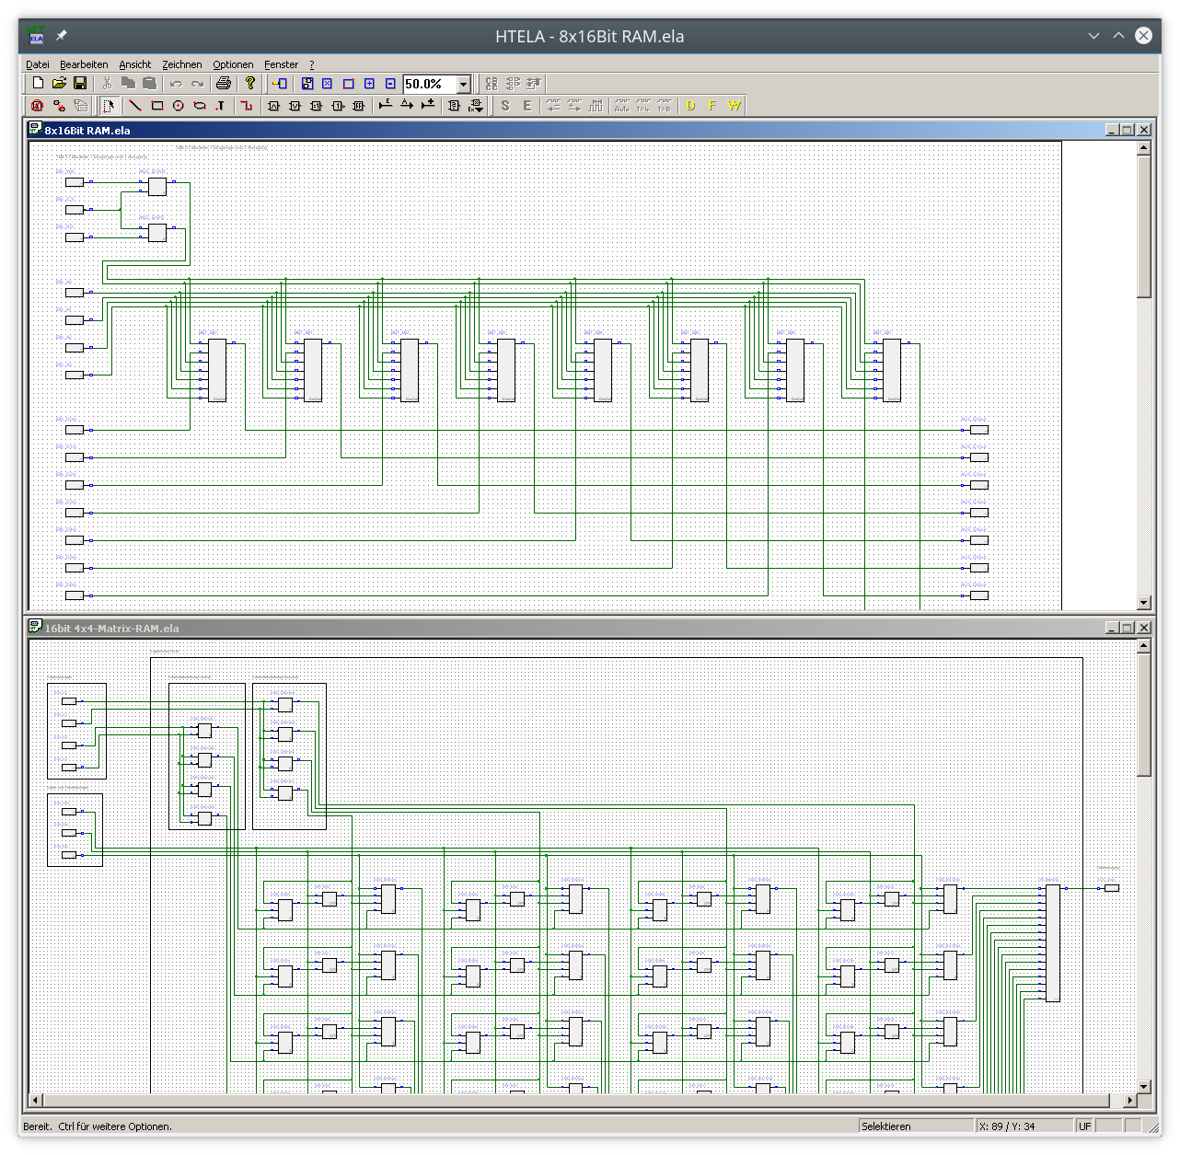
Task: Click left arrow of Matrix-RAM horizontal scrollbar
Action: tap(36, 1100)
